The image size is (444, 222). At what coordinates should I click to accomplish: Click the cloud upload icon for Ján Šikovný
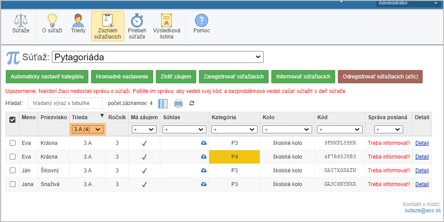[204, 171]
